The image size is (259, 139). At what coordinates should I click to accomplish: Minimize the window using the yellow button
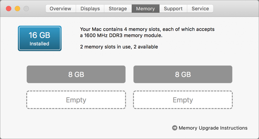17,9
